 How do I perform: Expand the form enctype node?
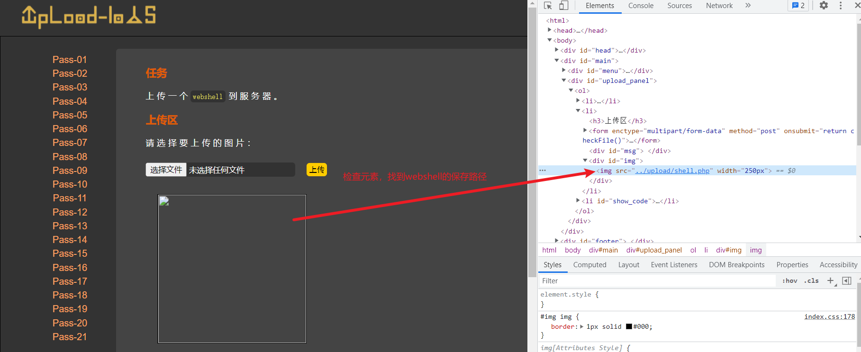(x=585, y=131)
